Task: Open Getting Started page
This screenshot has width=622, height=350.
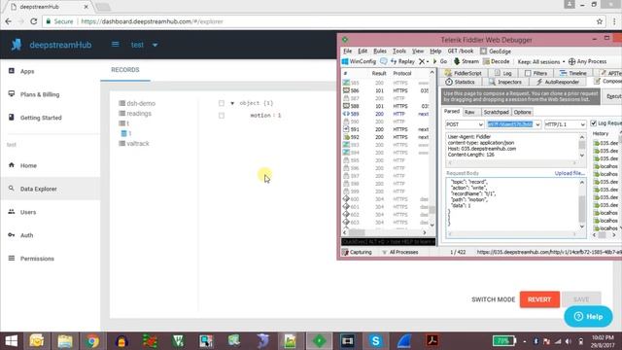Action: tap(41, 118)
